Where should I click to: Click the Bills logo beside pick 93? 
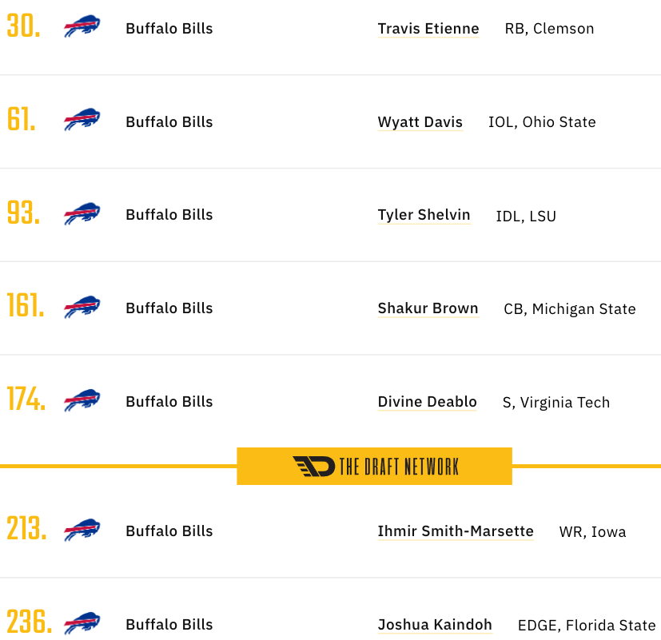pos(82,213)
